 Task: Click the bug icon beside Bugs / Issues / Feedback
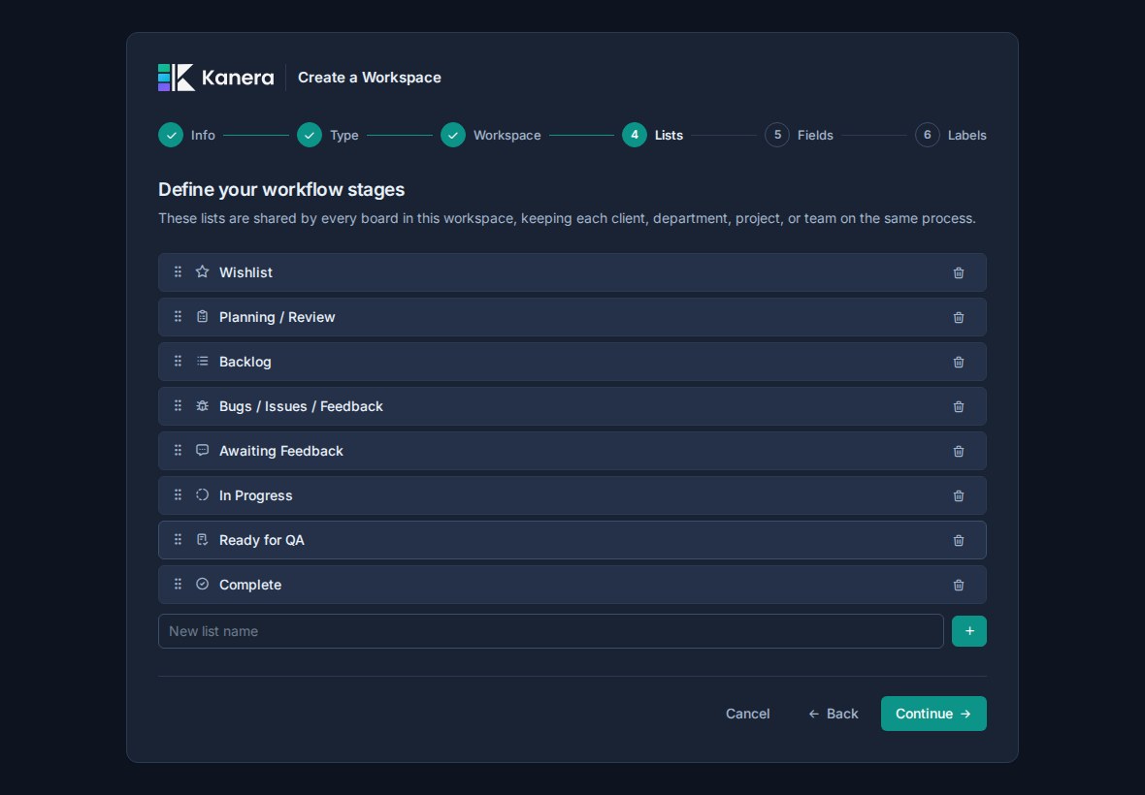[202, 405]
